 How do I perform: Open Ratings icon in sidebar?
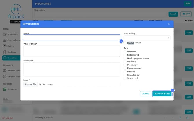[x=5, y=46]
